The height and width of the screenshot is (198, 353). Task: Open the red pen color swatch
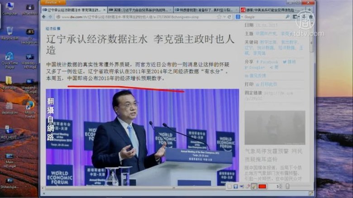[x=262, y=186]
